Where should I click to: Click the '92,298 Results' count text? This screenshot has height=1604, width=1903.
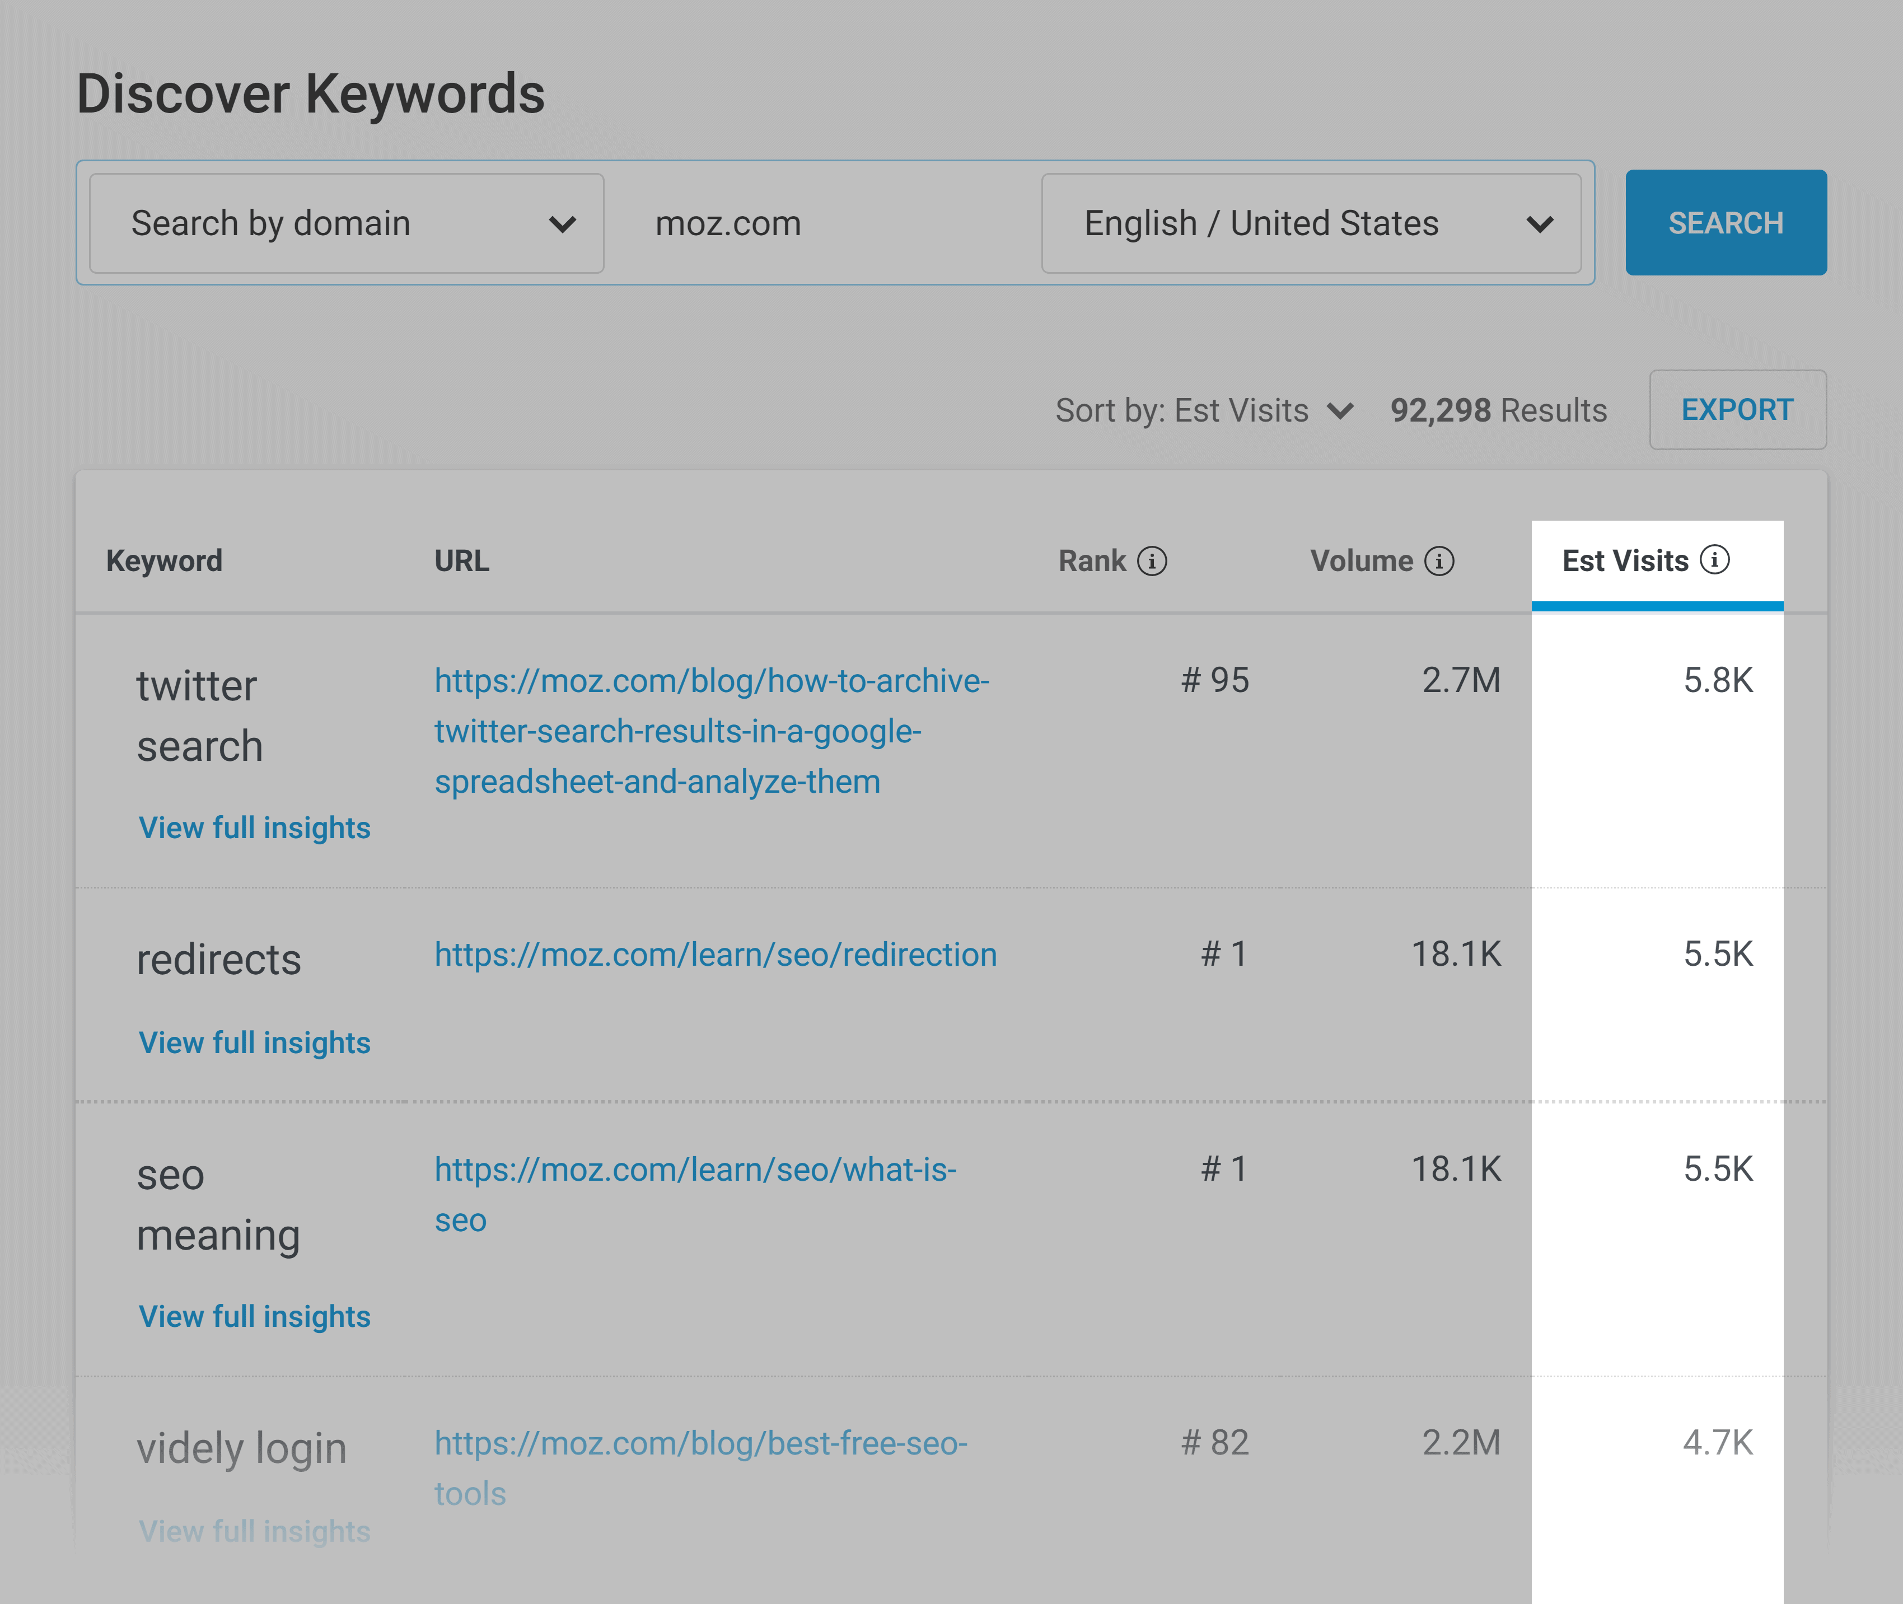click(x=1498, y=411)
